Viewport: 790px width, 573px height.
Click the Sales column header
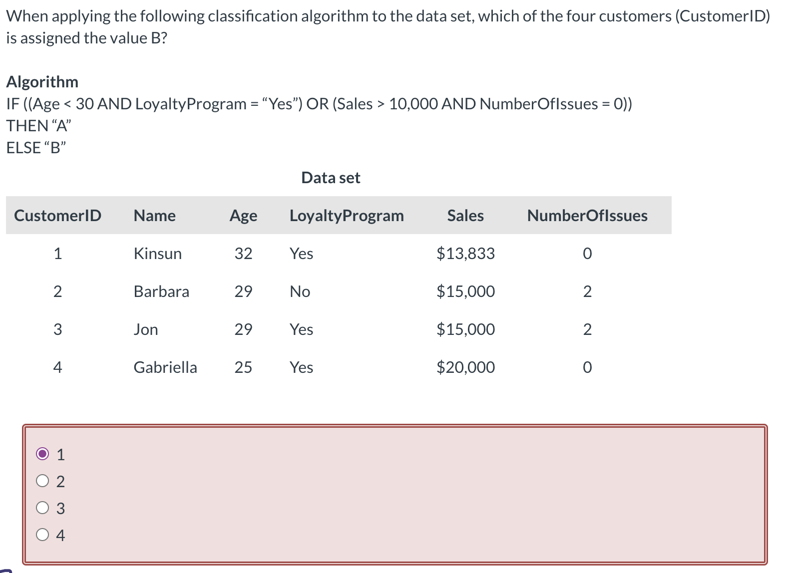(465, 215)
